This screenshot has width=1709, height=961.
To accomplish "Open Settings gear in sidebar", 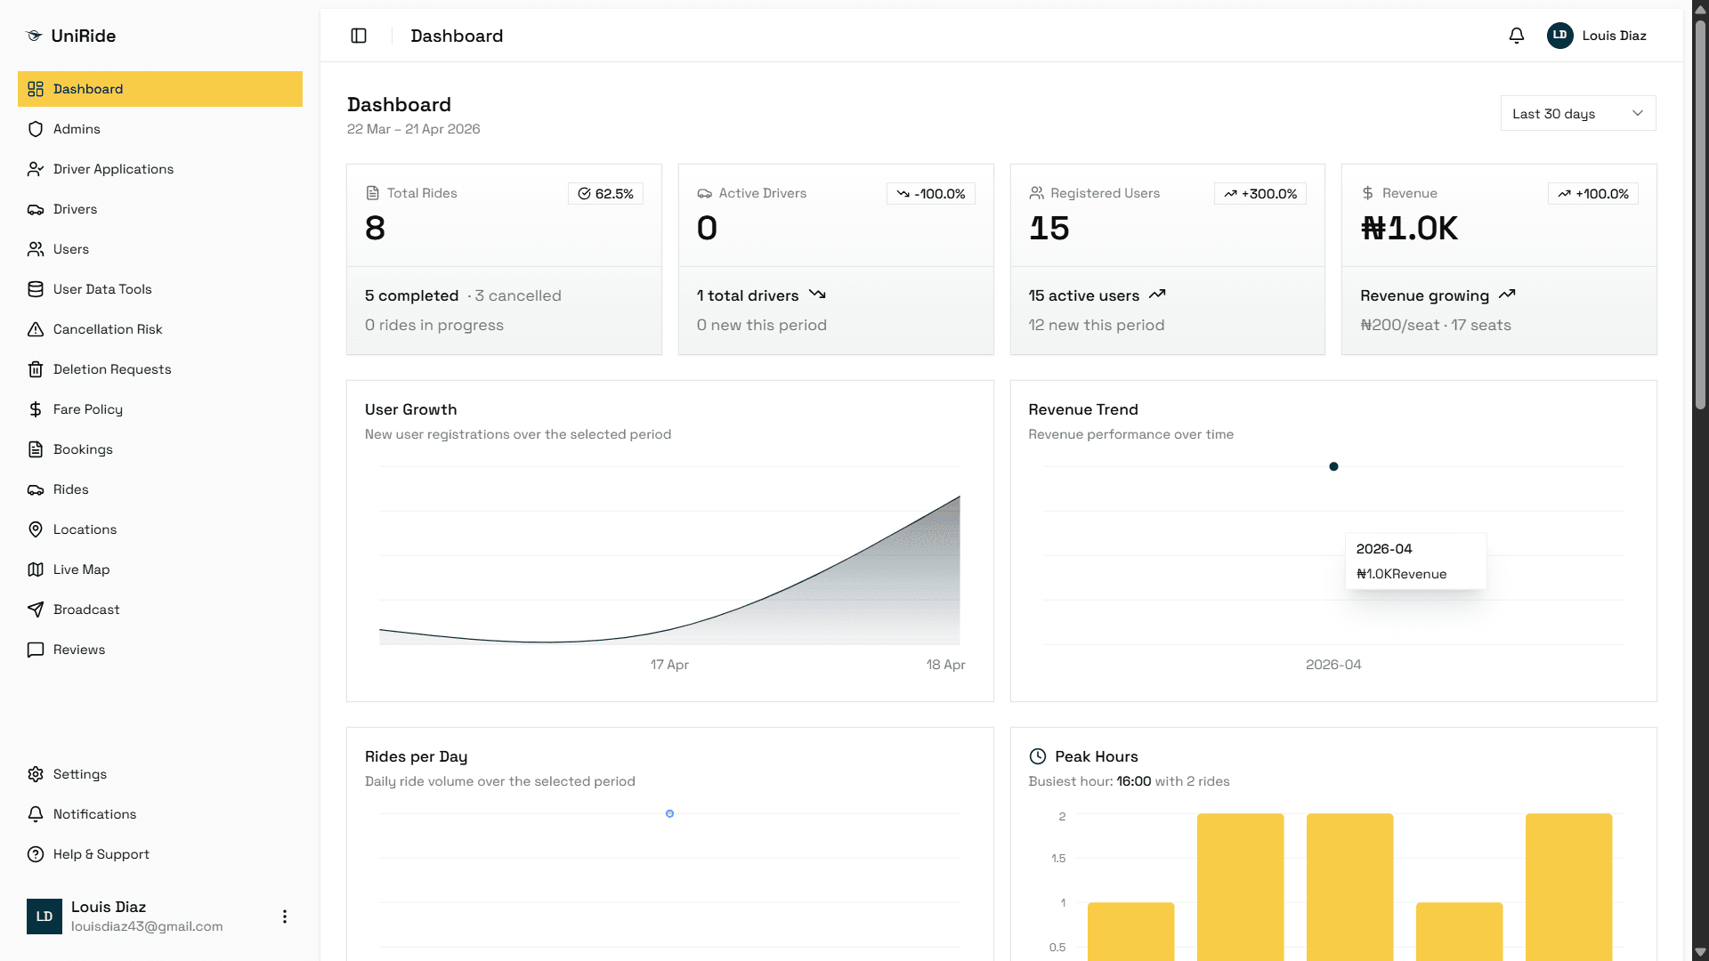I will [36, 774].
